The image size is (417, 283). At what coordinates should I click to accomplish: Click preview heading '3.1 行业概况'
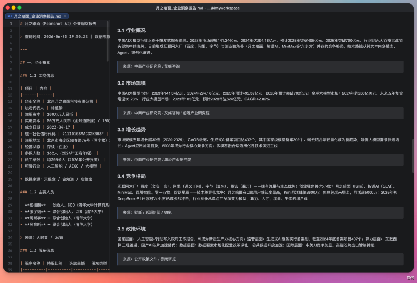131,31
